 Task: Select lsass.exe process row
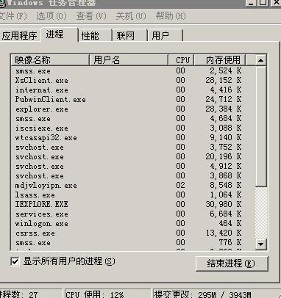pos(132,195)
